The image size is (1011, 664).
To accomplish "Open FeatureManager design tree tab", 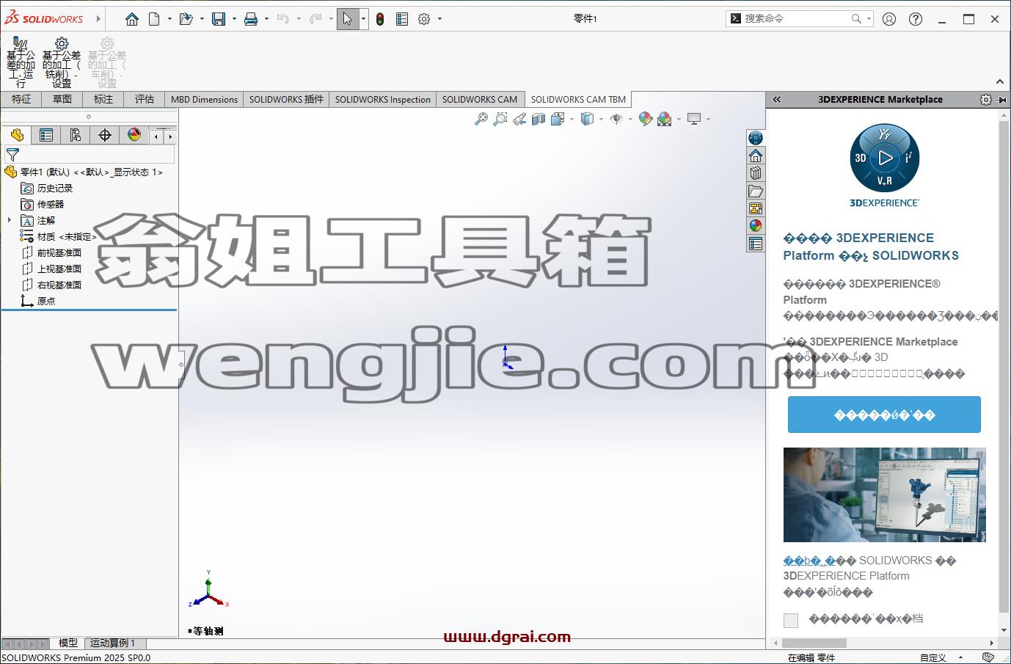I will tap(17, 135).
